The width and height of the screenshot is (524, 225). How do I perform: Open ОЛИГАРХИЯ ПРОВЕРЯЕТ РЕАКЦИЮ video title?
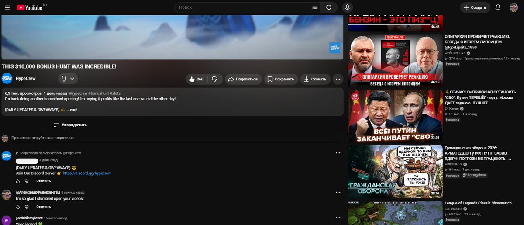click(x=477, y=42)
